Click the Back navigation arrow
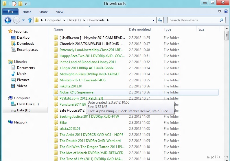Viewport: 230px width, 161px height. tap(8, 20)
